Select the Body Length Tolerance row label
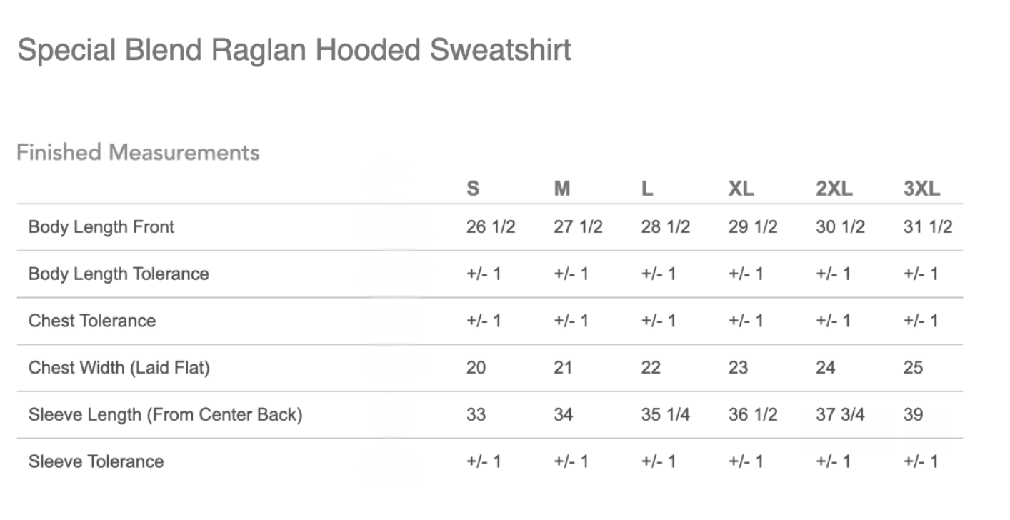This screenshot has width=1010, height=520. (x=119, y=274)
